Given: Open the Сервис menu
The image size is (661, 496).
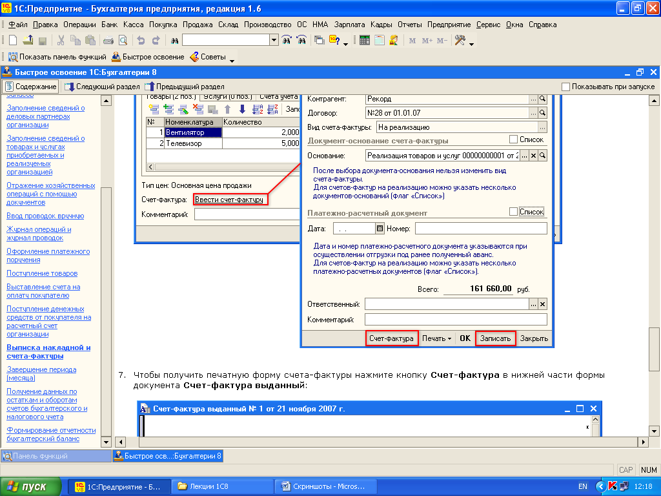Looking at the screenshot, I should [488, 25].
